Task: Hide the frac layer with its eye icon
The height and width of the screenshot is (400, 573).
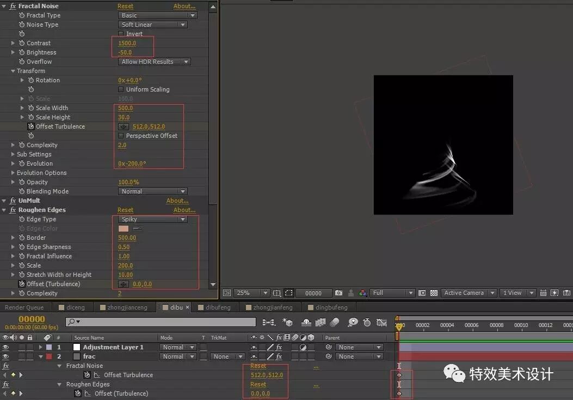Action: (5, 356)
